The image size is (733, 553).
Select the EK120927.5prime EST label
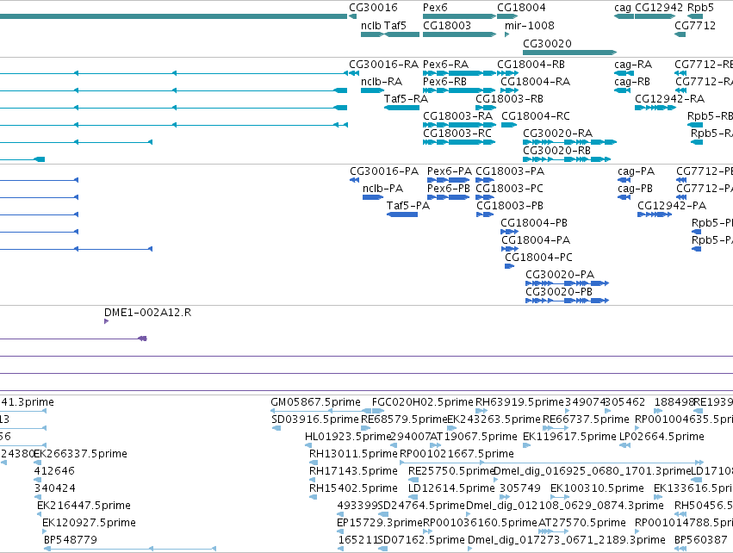coord(89,523)
